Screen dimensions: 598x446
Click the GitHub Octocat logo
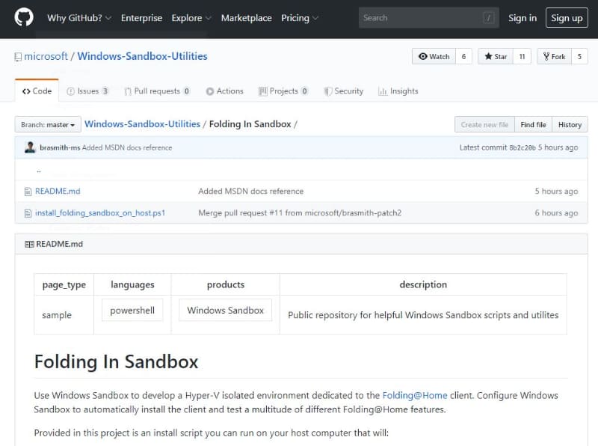(24, 18)
